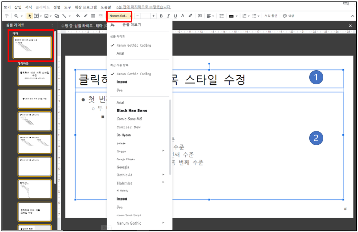
Task: Select the Line tool
Action: click(65, 16)
